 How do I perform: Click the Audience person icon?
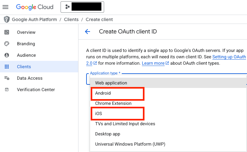(x=6, y=55)
